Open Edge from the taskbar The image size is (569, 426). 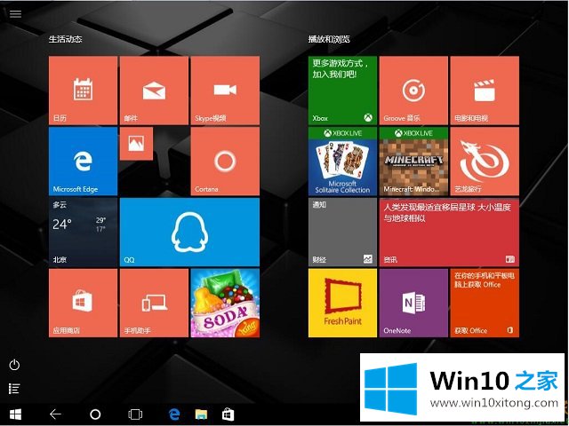tap(174, 414)
